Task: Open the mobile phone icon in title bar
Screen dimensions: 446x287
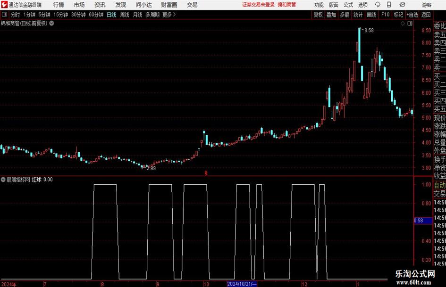Action: click(x=388, y=5)
